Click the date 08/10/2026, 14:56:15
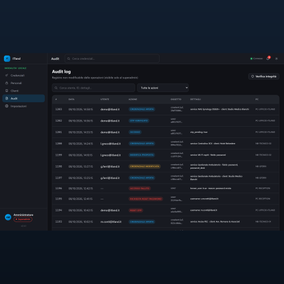284x284 pixels. coord(81,121)
